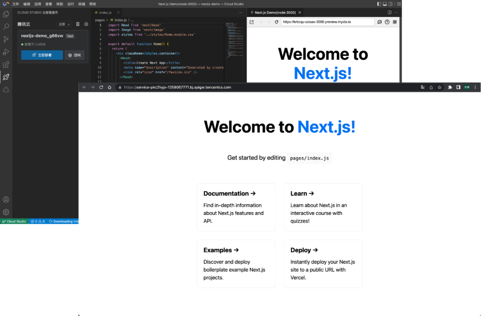Go forward in Cloud Studio preview pane
The image size is (481, 316).
click(269, 22)
